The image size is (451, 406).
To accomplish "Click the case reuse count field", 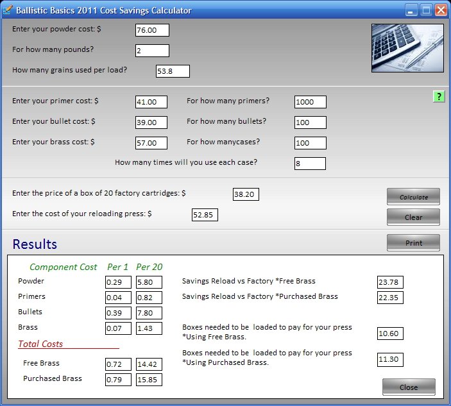I will tap(311, 164).
